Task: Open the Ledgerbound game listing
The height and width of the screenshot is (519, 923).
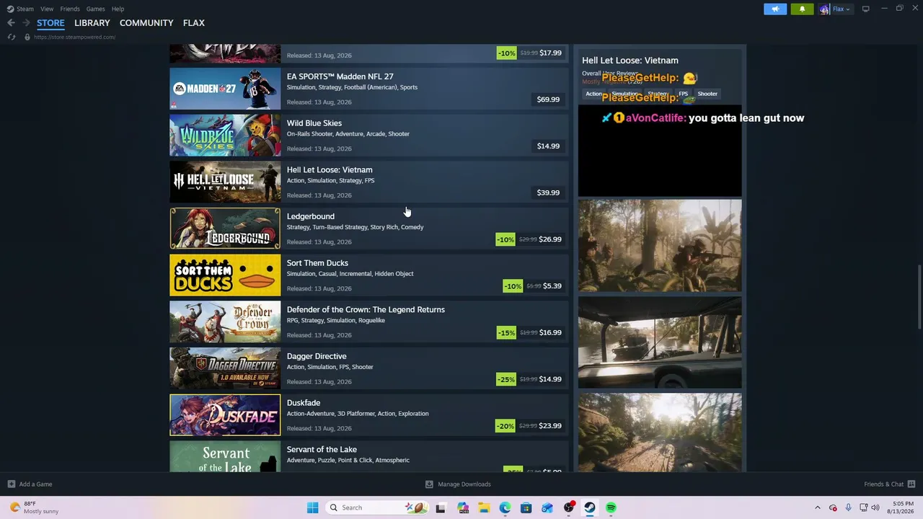Action: click(368, 229)
